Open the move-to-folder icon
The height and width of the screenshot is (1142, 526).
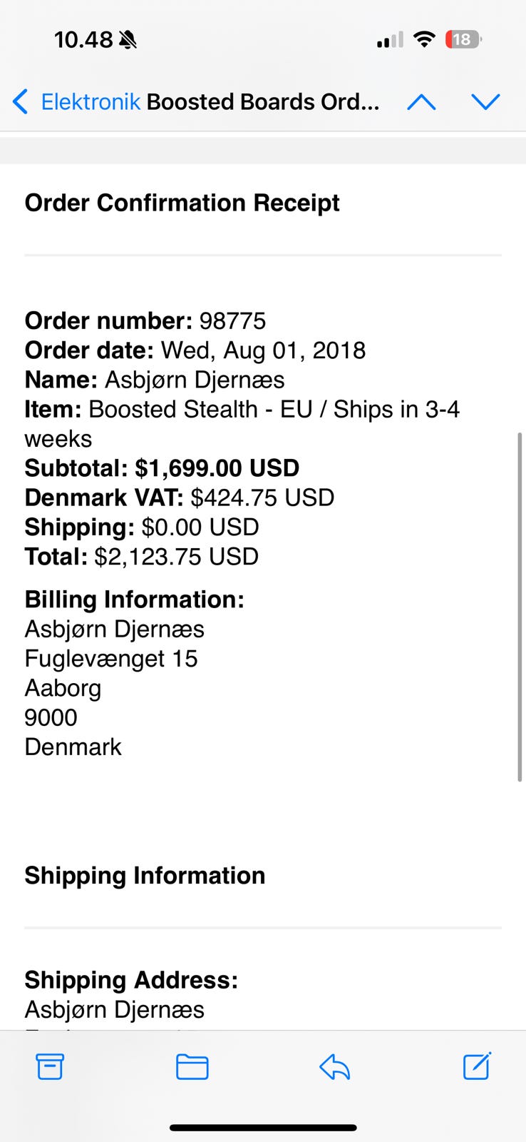coord(192,1067)
